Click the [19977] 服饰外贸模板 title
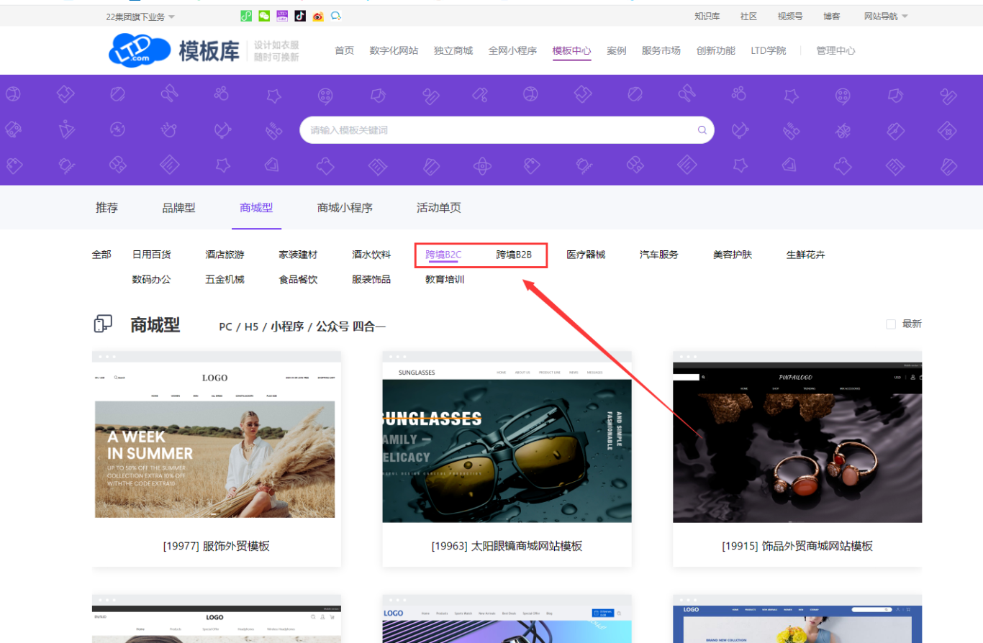 point(217,546)
